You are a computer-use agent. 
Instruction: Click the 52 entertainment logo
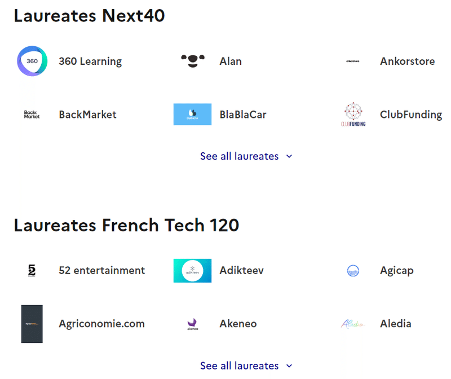[x=32, y=271]
